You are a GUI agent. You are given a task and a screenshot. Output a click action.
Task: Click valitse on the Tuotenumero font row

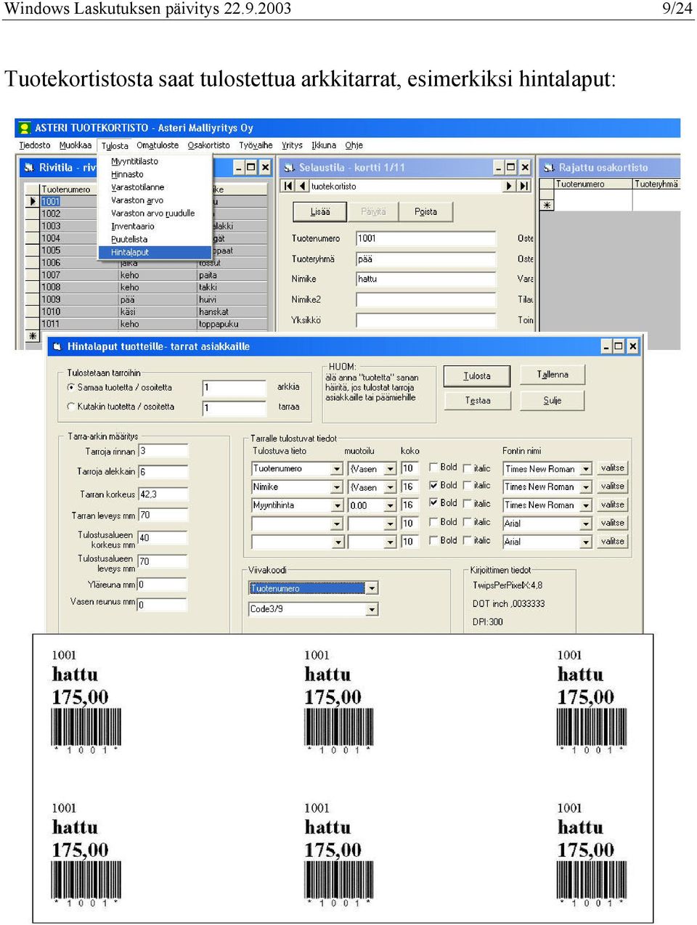(x=612, y=468)
